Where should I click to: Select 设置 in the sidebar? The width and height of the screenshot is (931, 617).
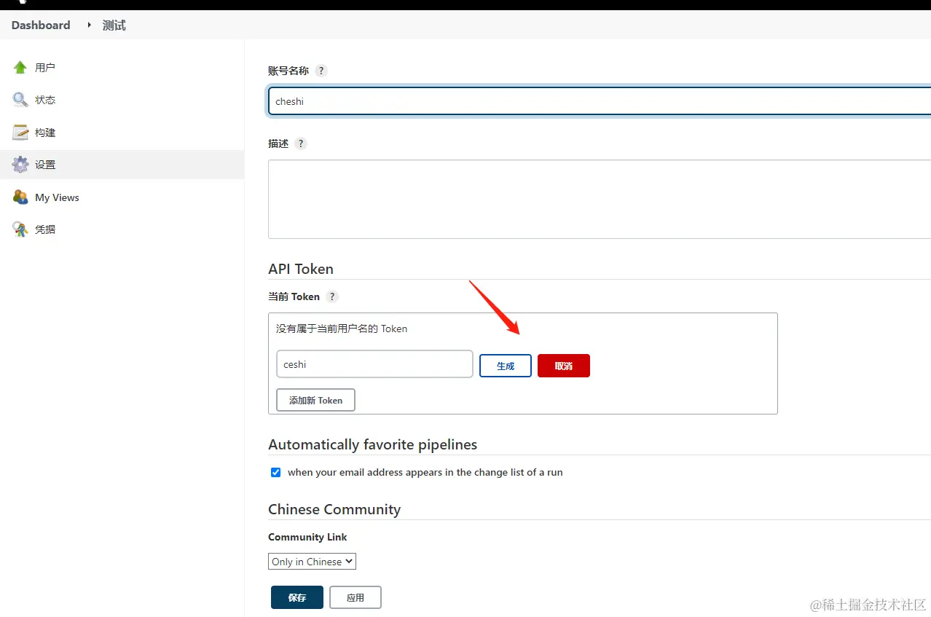click(x=122, y=165)
